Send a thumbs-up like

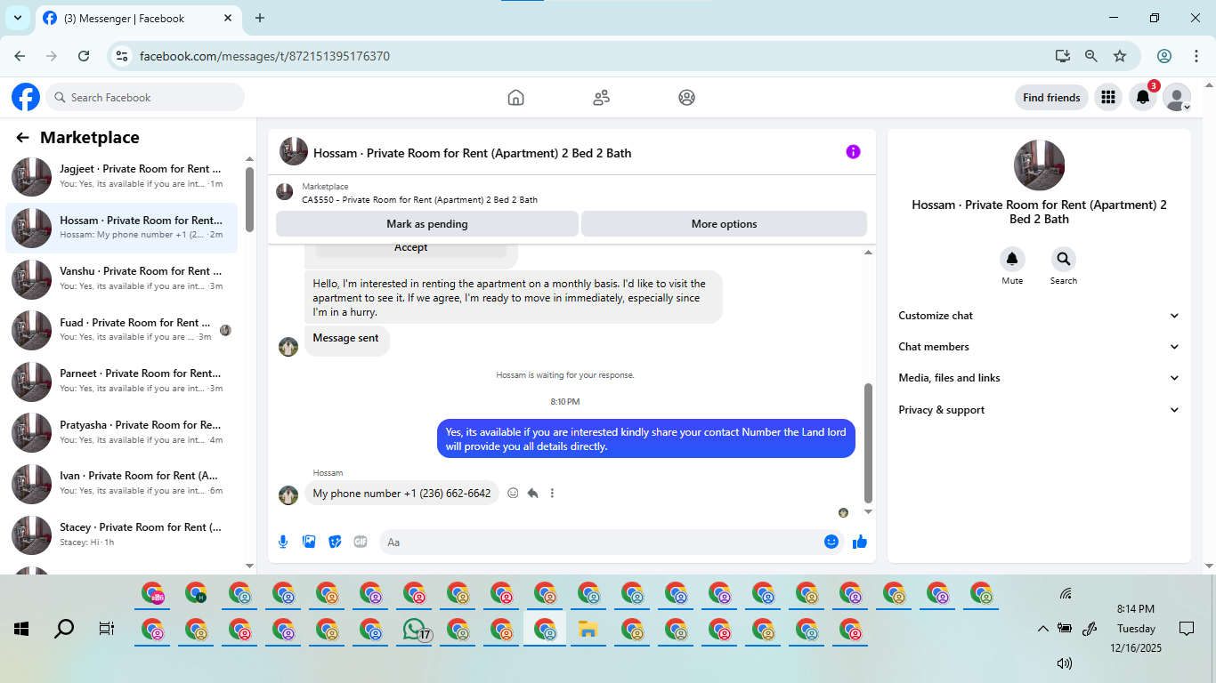tap(860, 542)
